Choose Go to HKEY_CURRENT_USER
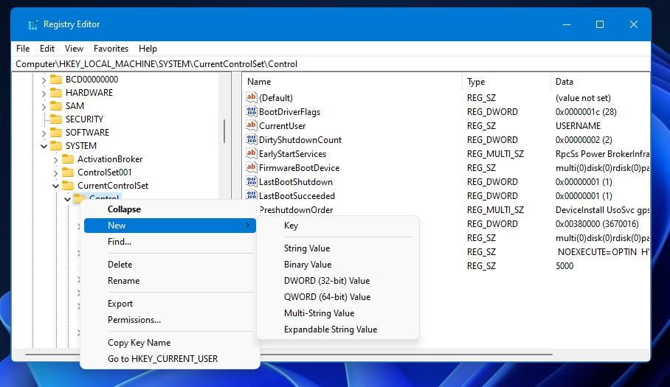The image size is (670, 387). click(x=170, y=359)
